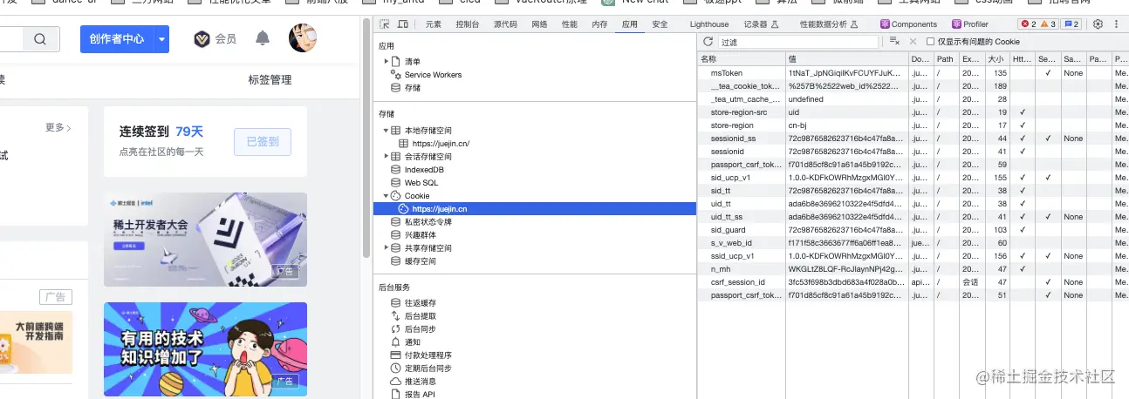Switch to the 元素 DevTools tab
Viewport: 1129px width, 399px height.
point(433,24)
